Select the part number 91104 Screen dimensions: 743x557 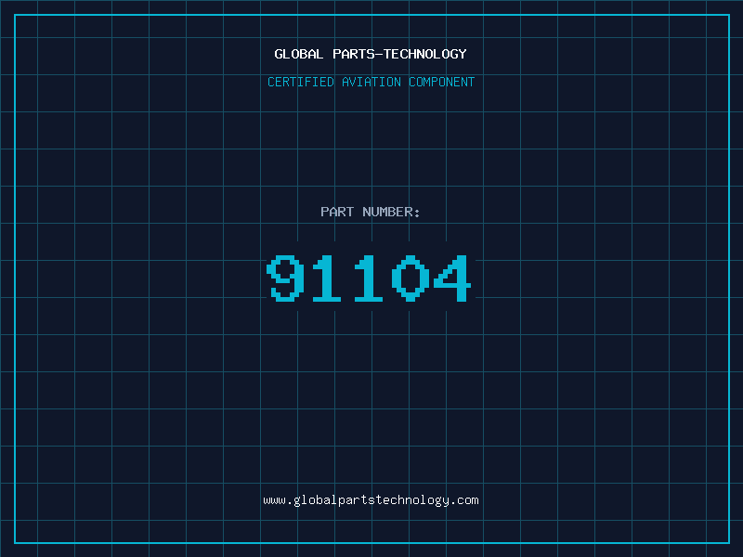[x=369, y=278]
